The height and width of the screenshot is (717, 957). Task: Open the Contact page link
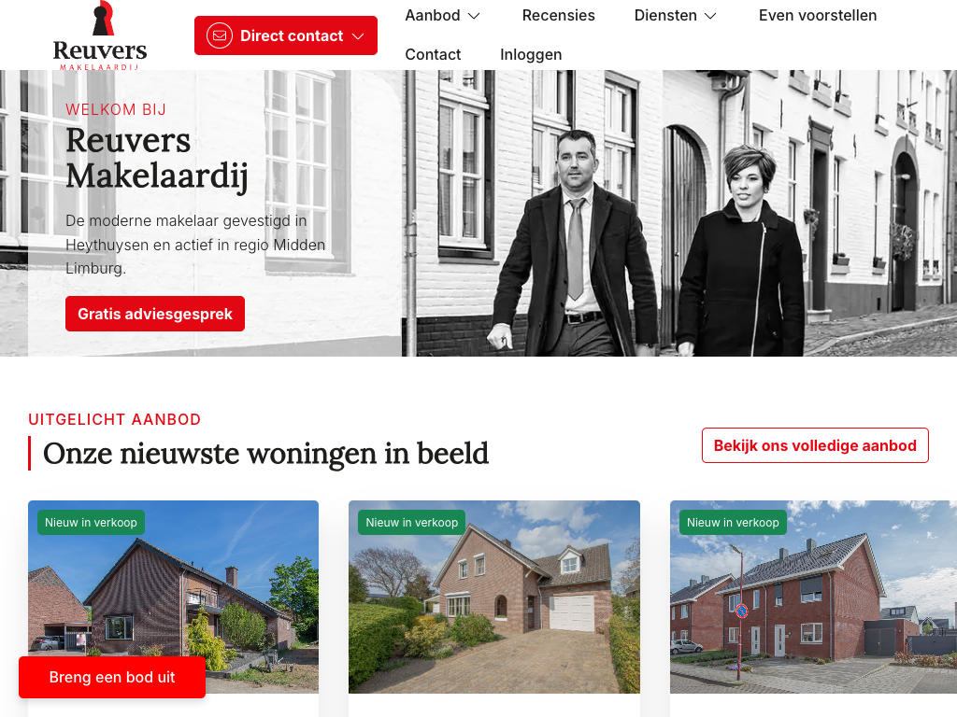click(433, 54)
